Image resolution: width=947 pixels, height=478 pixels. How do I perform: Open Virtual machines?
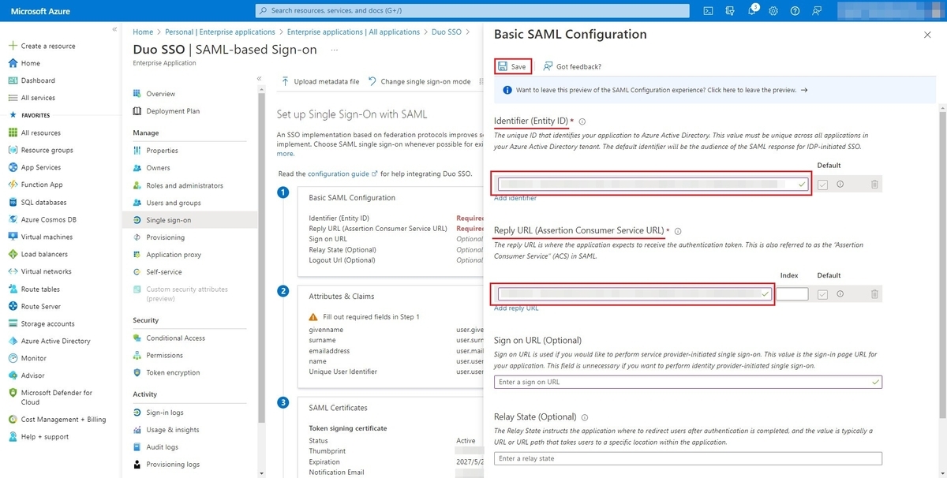coord(47,237)
